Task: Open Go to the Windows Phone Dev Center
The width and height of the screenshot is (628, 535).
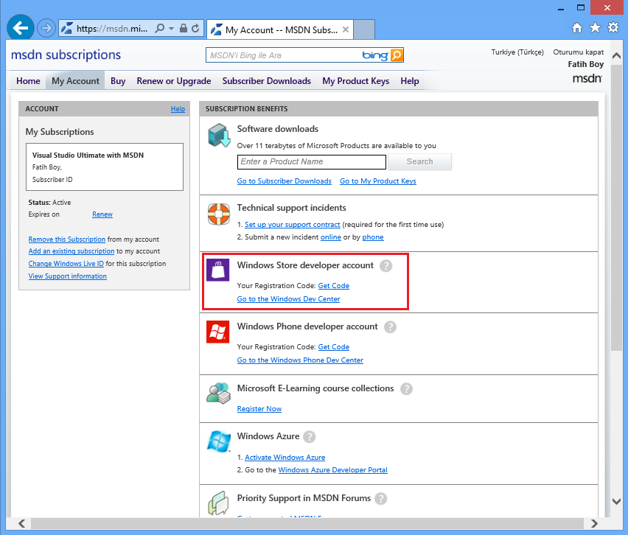Action: coord(300,360)
